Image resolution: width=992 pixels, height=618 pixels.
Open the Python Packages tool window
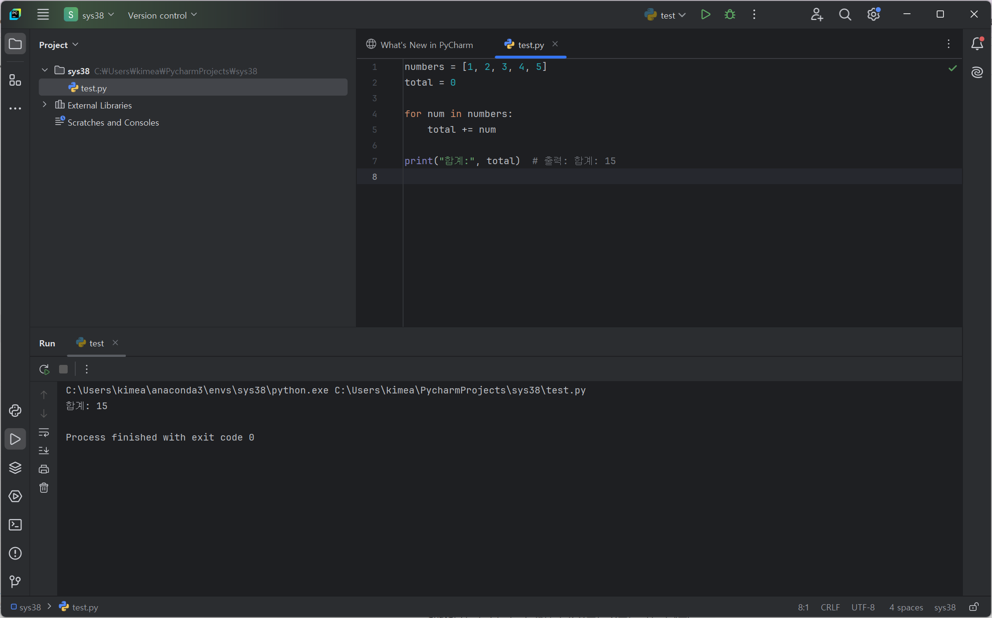click(15, 468)
